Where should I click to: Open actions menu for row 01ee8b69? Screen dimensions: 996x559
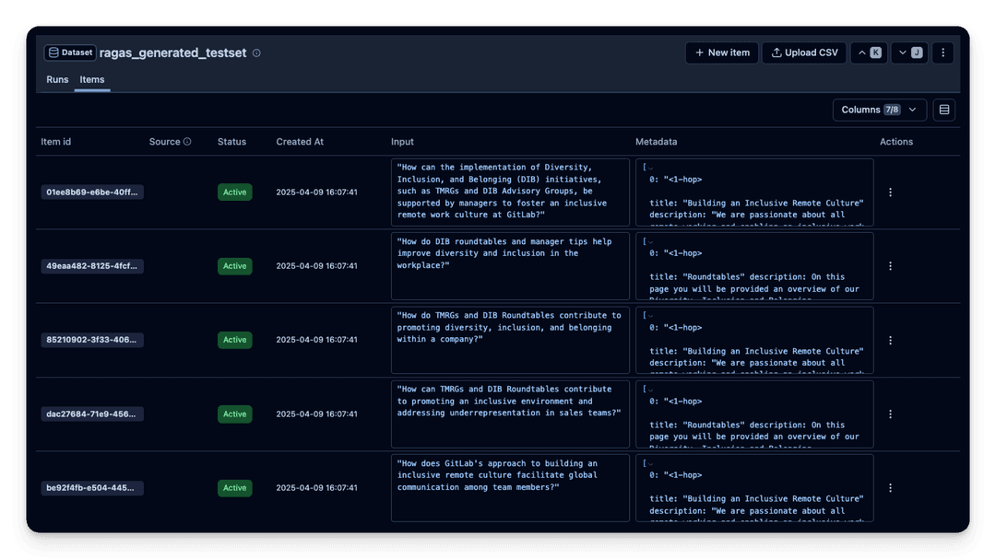click(890, 192)
